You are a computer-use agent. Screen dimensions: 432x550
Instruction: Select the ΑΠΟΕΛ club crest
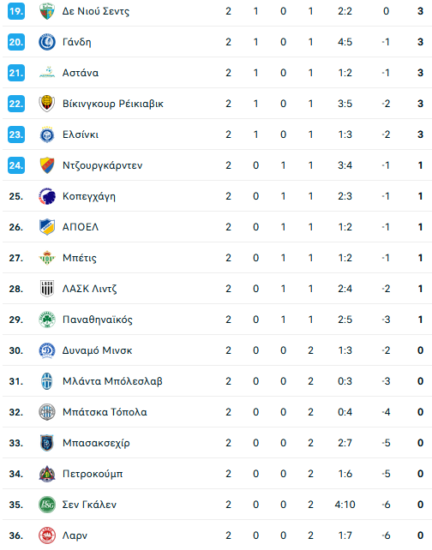pyautogui.click(x=46, y=227)
